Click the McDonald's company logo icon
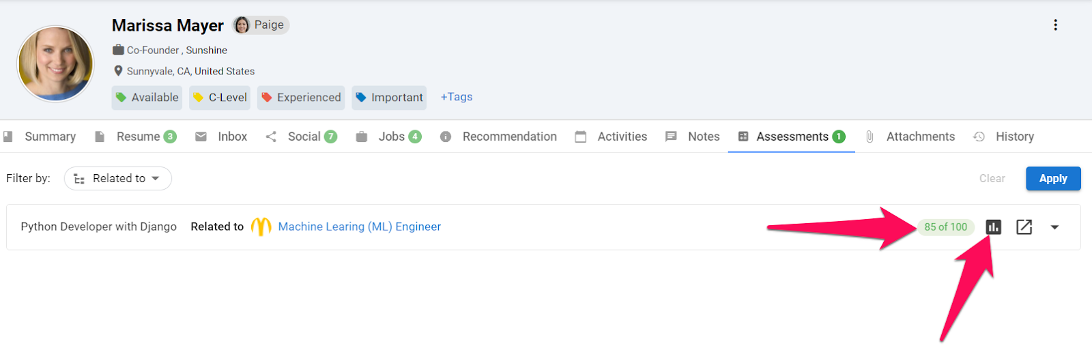 (x=261, y=227)
